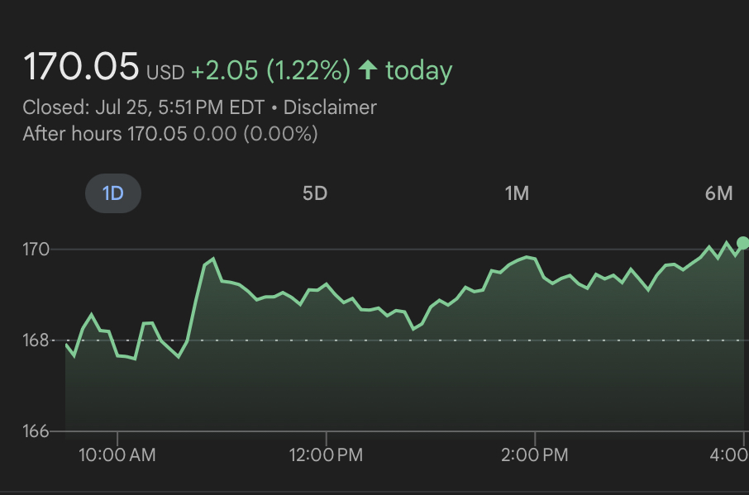Image resolution: width=749 pixels, height=495 pixels.
Task: Click the 'Closed: Jul 25, 5:51 PM EDT' text
Action: click(x=143, y=107)
